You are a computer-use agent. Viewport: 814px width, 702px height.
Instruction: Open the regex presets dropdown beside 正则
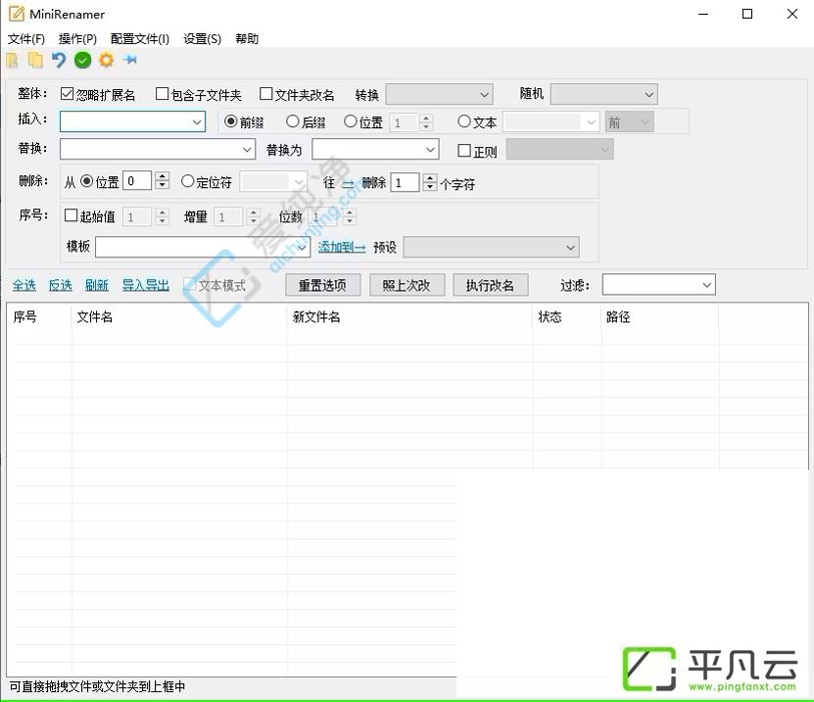click(x=559, y=150)
